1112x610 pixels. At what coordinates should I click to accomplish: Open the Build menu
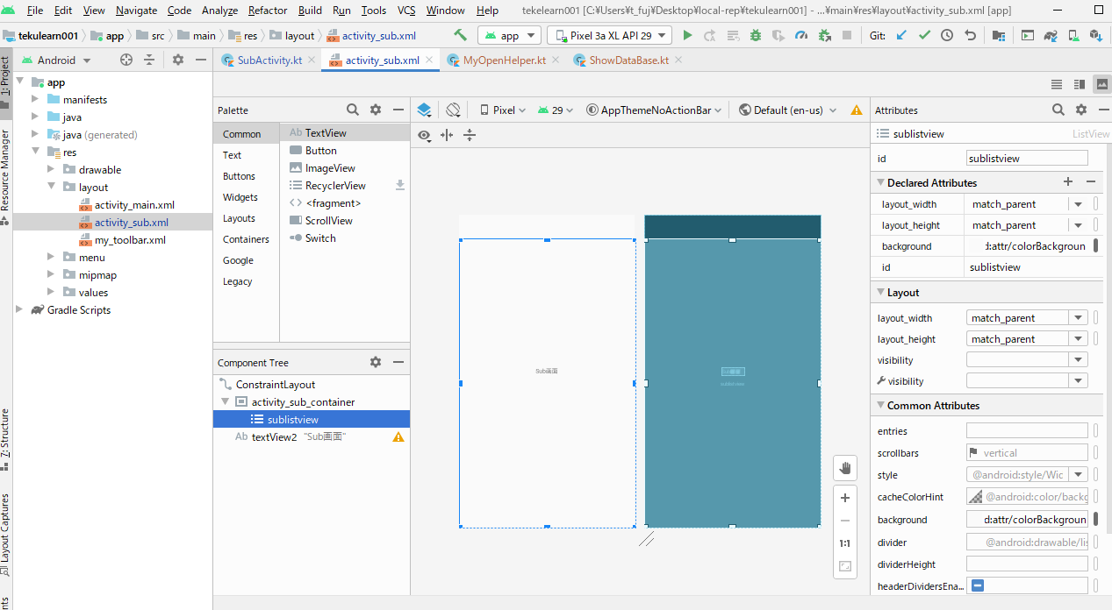[x=310, y=11]
